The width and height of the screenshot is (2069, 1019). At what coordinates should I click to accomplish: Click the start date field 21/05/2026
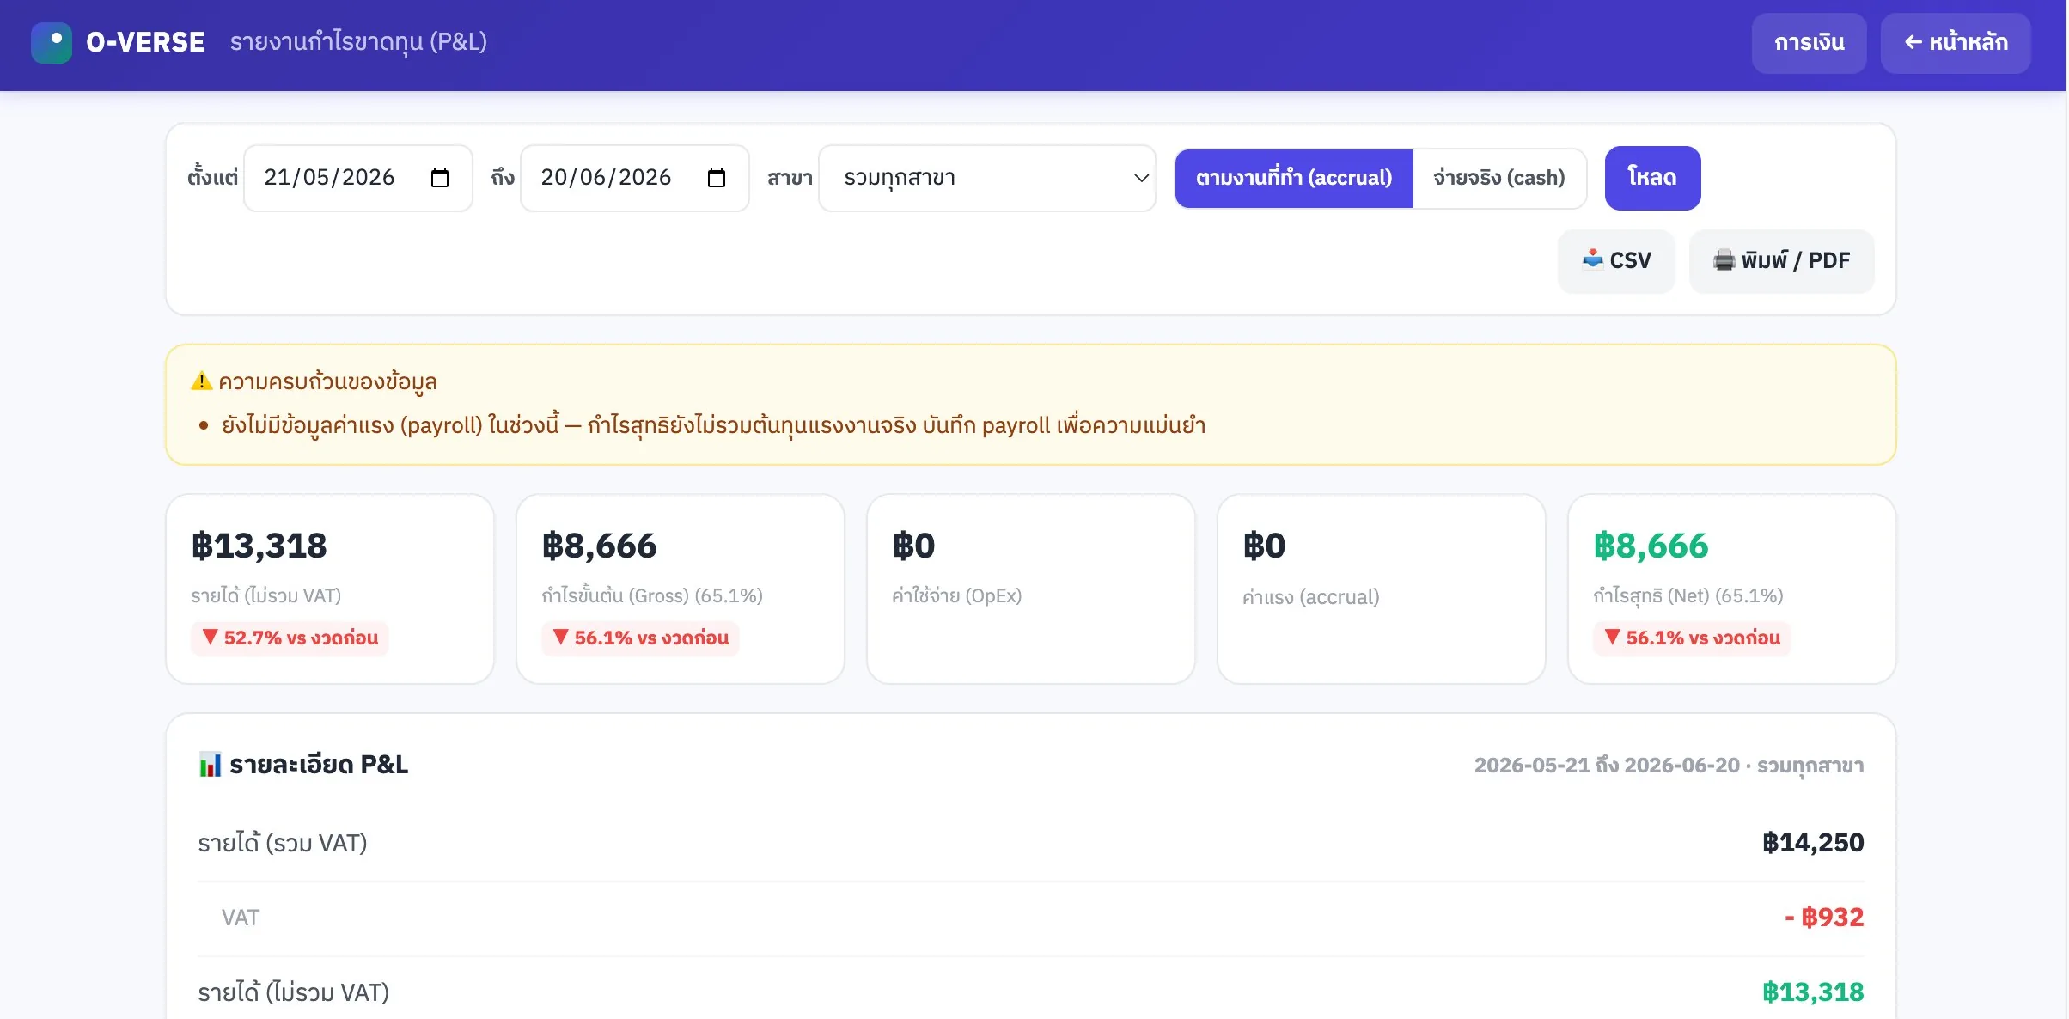[x=358, y=178]
